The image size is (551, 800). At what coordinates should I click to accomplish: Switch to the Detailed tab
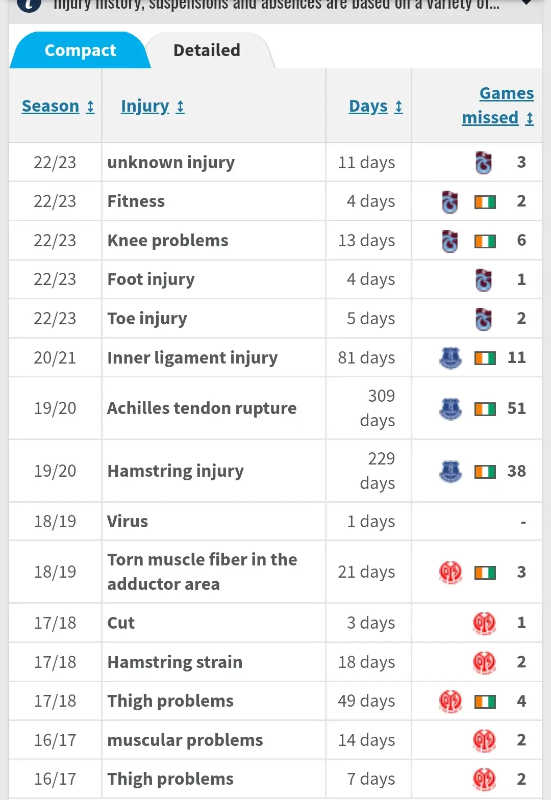pyautogui.click(x=207, y=50)
